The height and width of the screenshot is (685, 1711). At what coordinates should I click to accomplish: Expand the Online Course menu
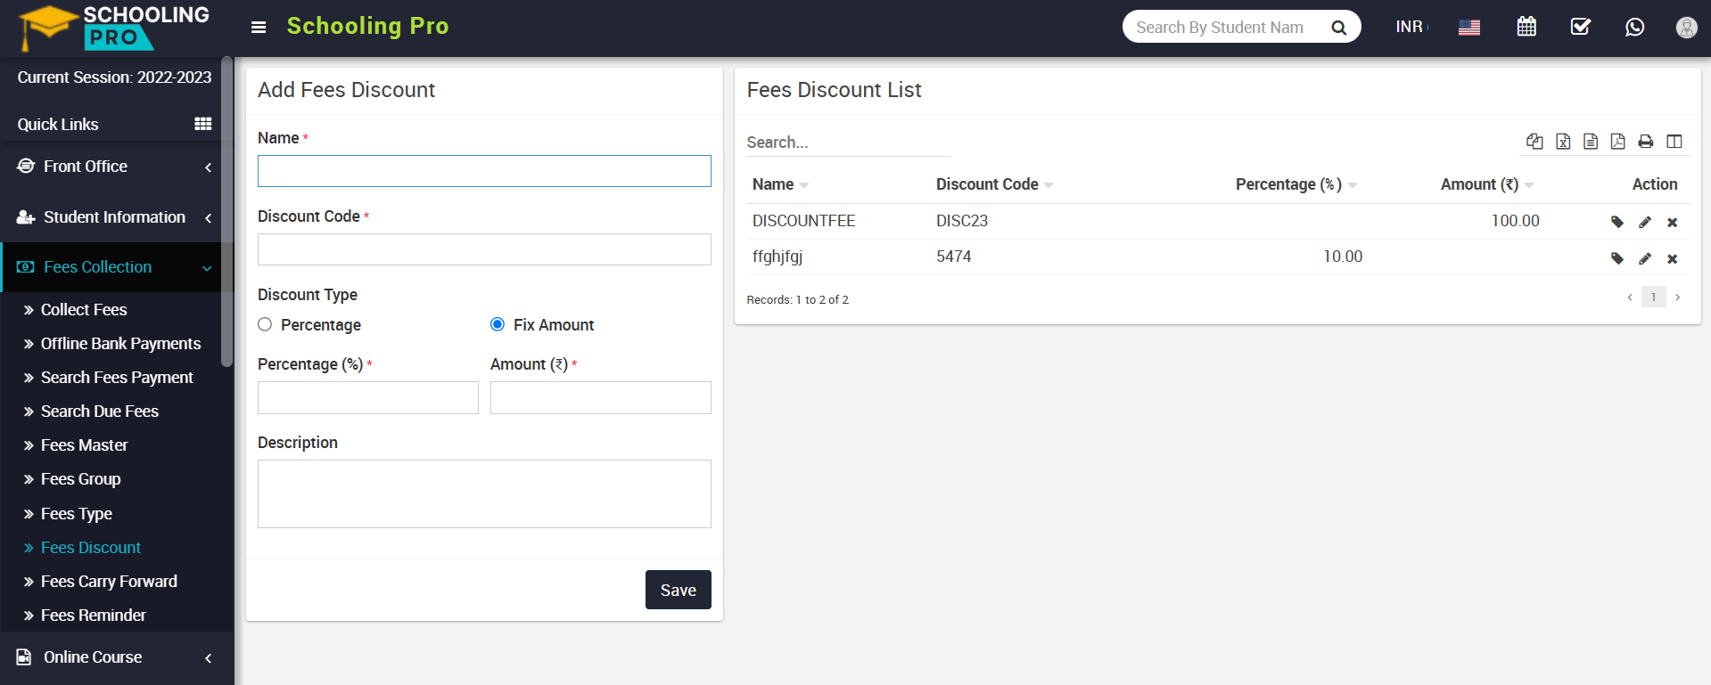coord(117,657)
